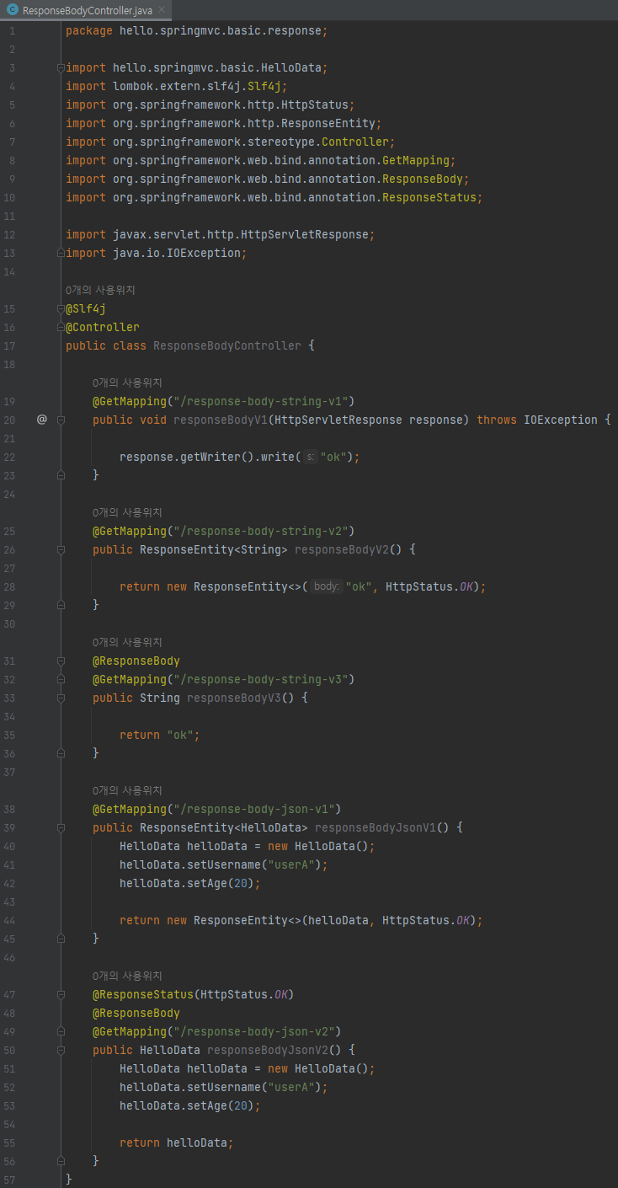The width and height of the screenshot is (618, 1188).
Task: Click the "/response-body-string-v2" mapping string
Action: pyautogui.click(x=260, y=531)
